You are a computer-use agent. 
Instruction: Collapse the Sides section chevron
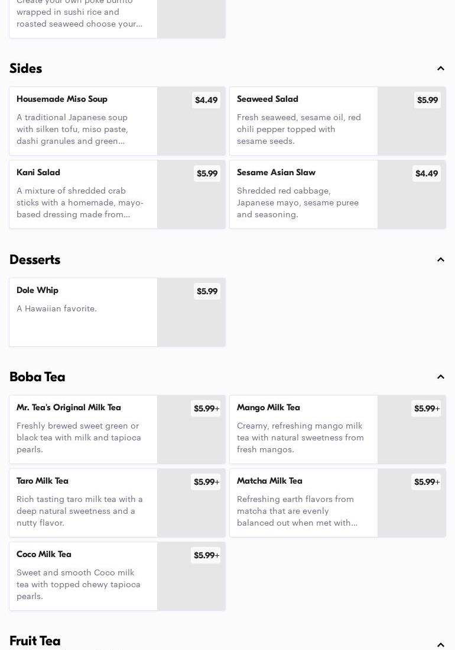click(x=440, y=69)
